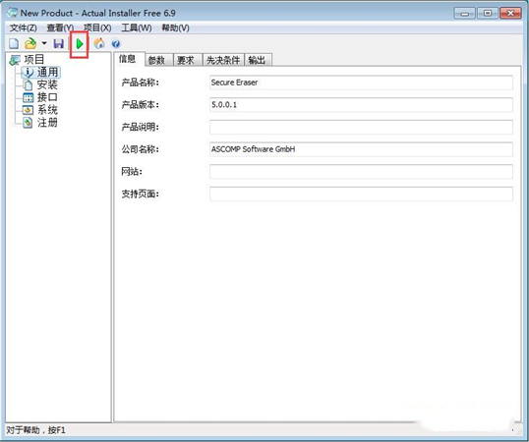Click the 产品名称 field containing Secure Eraser
The height and width of the screenshot is (442, 529).
[x=361, y=83]
